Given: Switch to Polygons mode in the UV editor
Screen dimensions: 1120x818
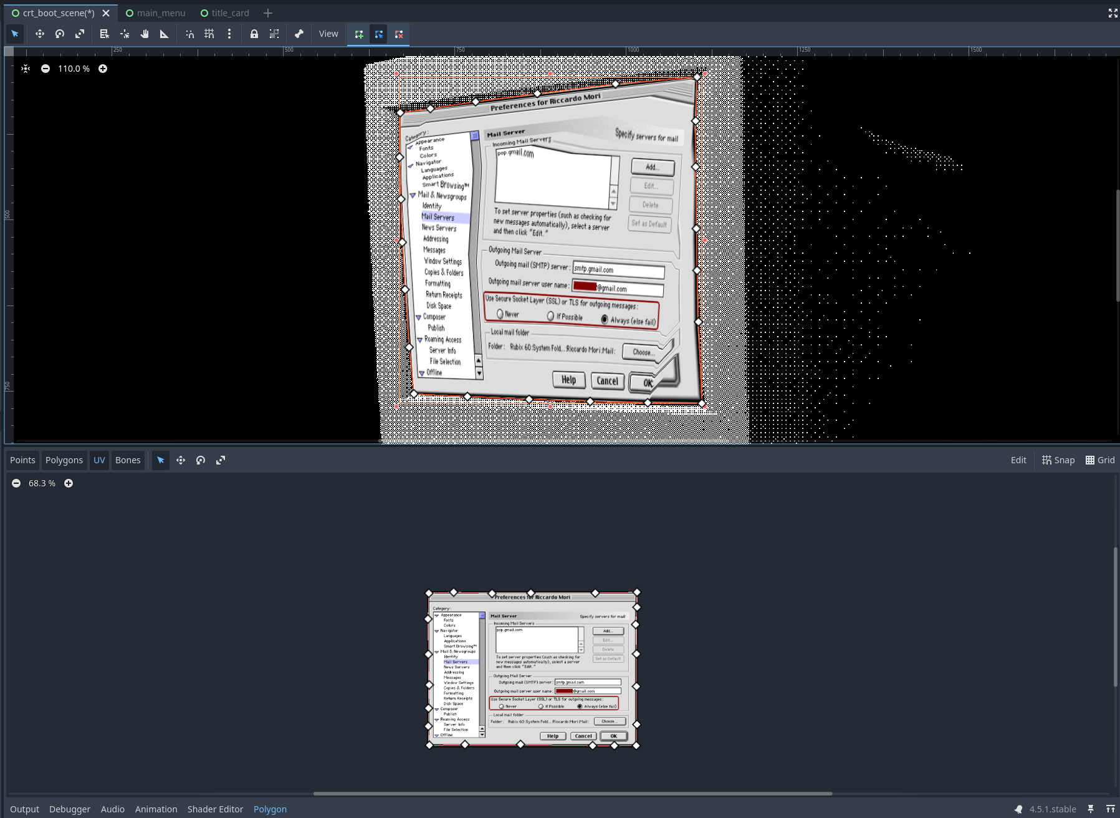Looking at the screenshot, I should tap(64, 460).
